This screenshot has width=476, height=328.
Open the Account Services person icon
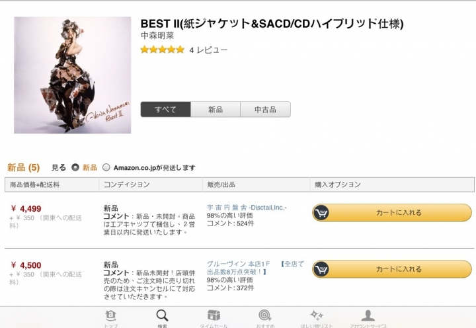click(368, 315)
